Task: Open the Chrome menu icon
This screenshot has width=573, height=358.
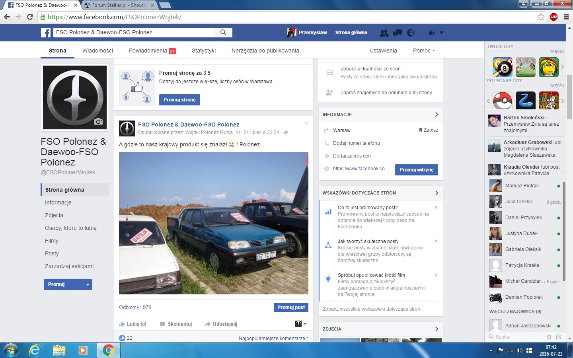Action: (x=566, y=17)
